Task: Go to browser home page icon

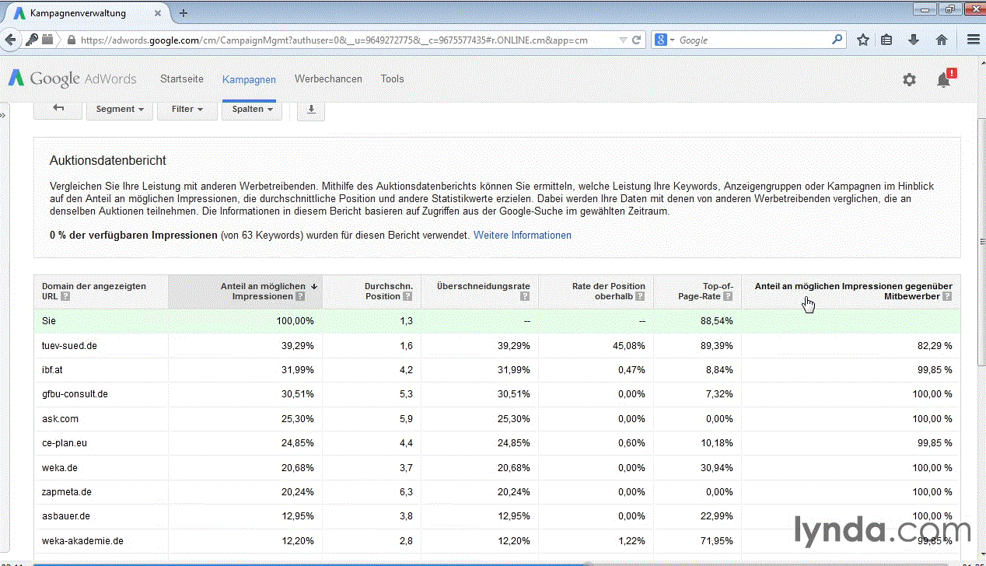Action: pyautogui.click(x=941, y=40)
